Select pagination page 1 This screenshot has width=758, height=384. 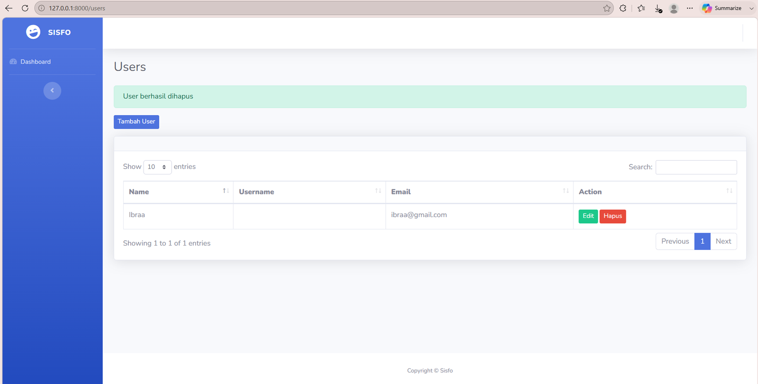703,241
